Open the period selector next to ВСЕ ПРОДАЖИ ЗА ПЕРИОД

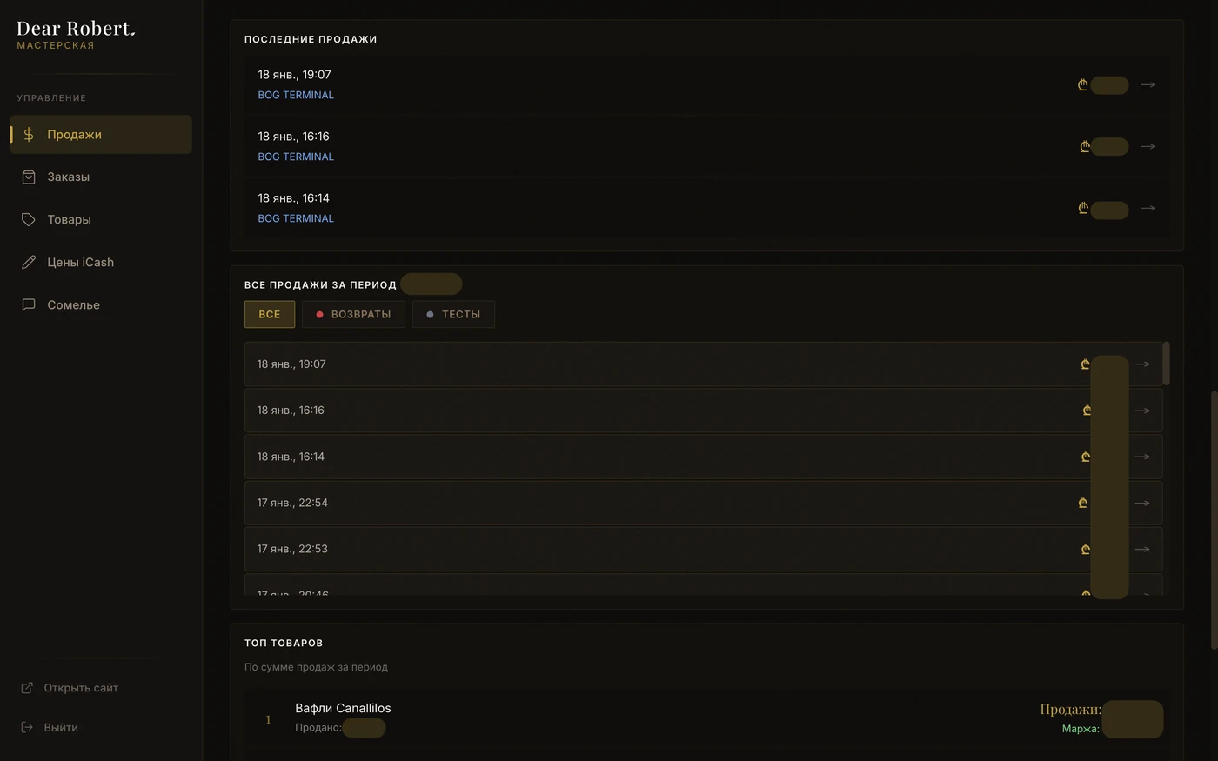coord(432,284)
